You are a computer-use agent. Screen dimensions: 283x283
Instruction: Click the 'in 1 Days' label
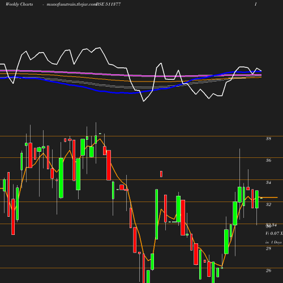click(273, 242)
